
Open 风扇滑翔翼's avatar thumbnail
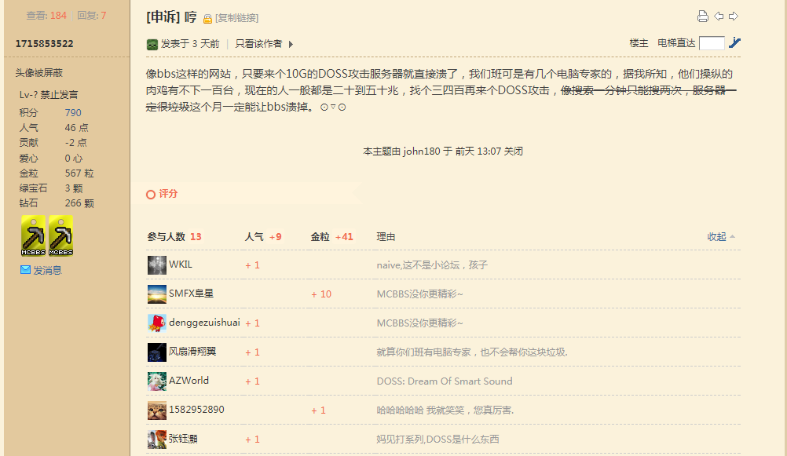pos(156,352)
